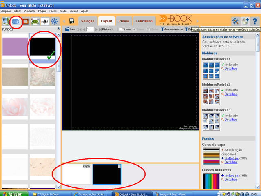Open the clipart ACE spade icon

coord(44,22)
